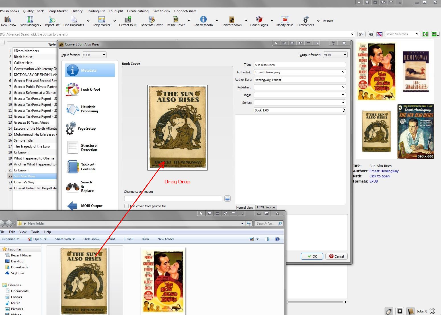
Task: Open the Create catalog menu
Action: click(138, 11)
